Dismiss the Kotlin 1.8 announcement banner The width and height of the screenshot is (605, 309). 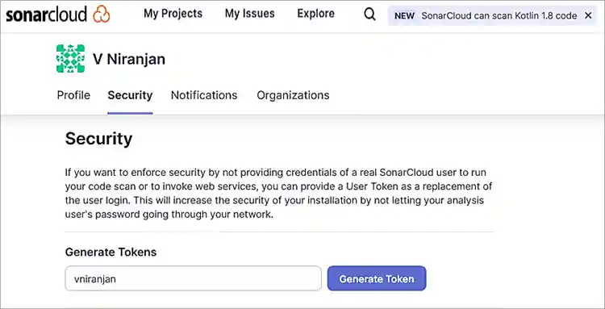pos(588,15)
